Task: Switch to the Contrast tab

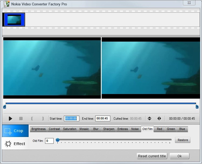Action: click(54, 129)
